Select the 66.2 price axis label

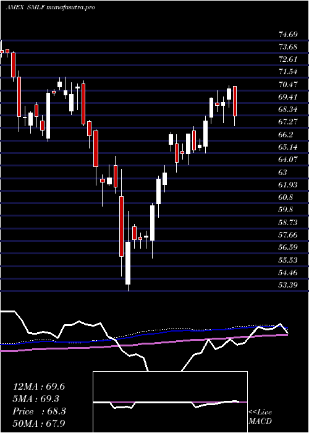(x=286, y=135)
